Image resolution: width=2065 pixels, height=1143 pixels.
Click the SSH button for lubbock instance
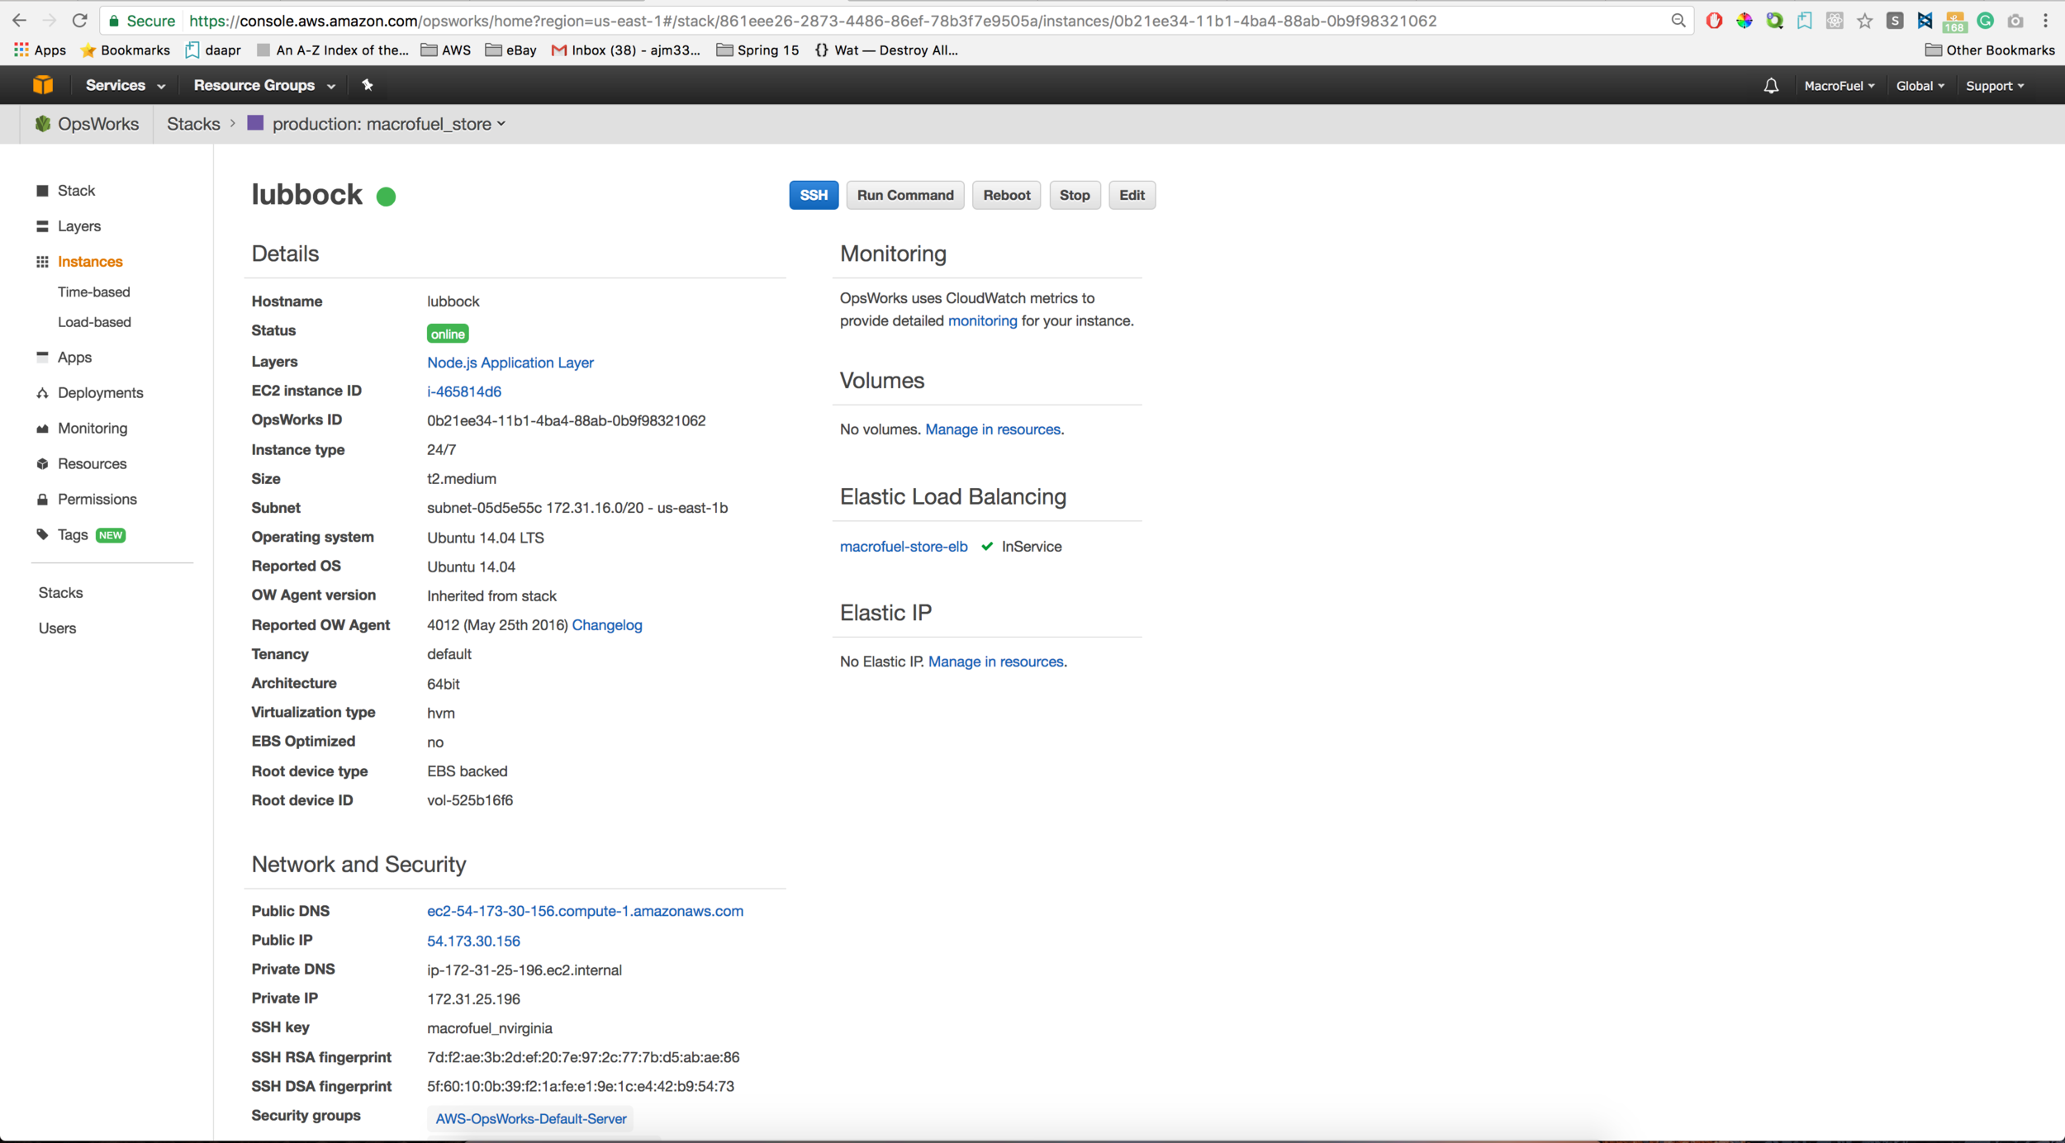pyautogui.click(x=812, y=194)
